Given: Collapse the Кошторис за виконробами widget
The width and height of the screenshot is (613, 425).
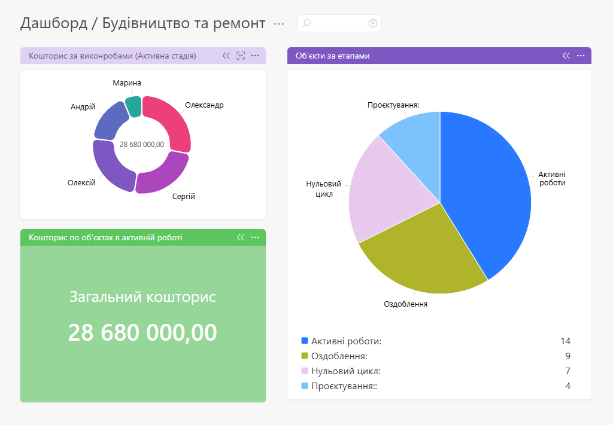Looking at the screenshot, I should pos(226,56).
